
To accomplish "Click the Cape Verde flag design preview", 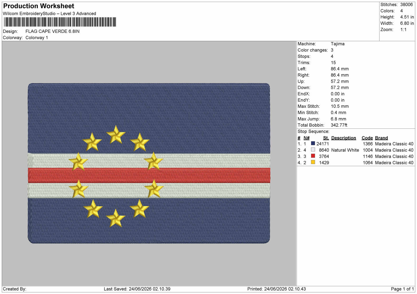I will click(x=149, y=163).
